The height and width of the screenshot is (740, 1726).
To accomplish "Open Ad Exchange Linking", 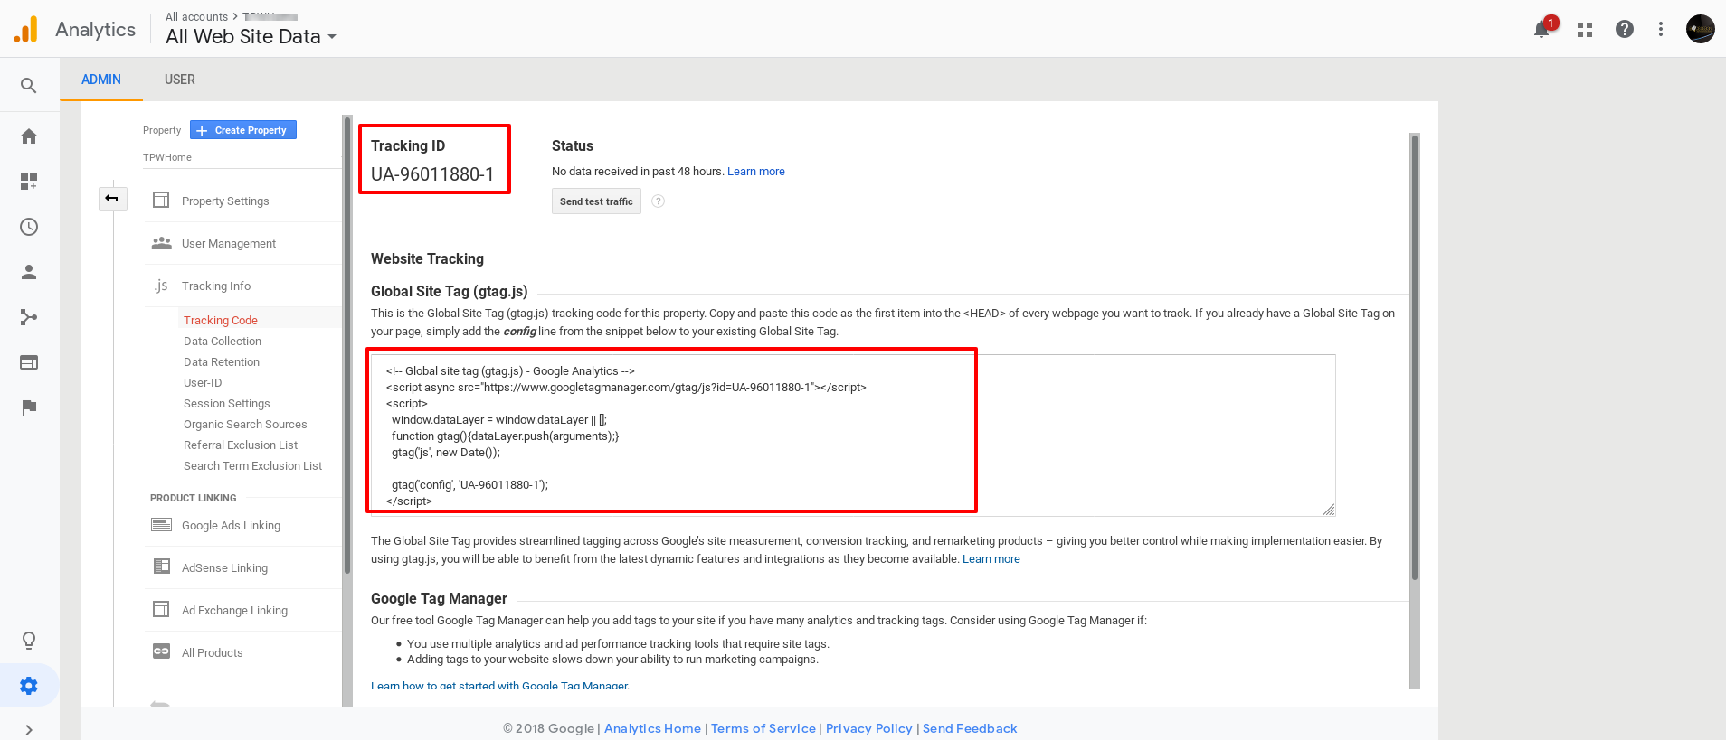I will (x=234, y=610).
